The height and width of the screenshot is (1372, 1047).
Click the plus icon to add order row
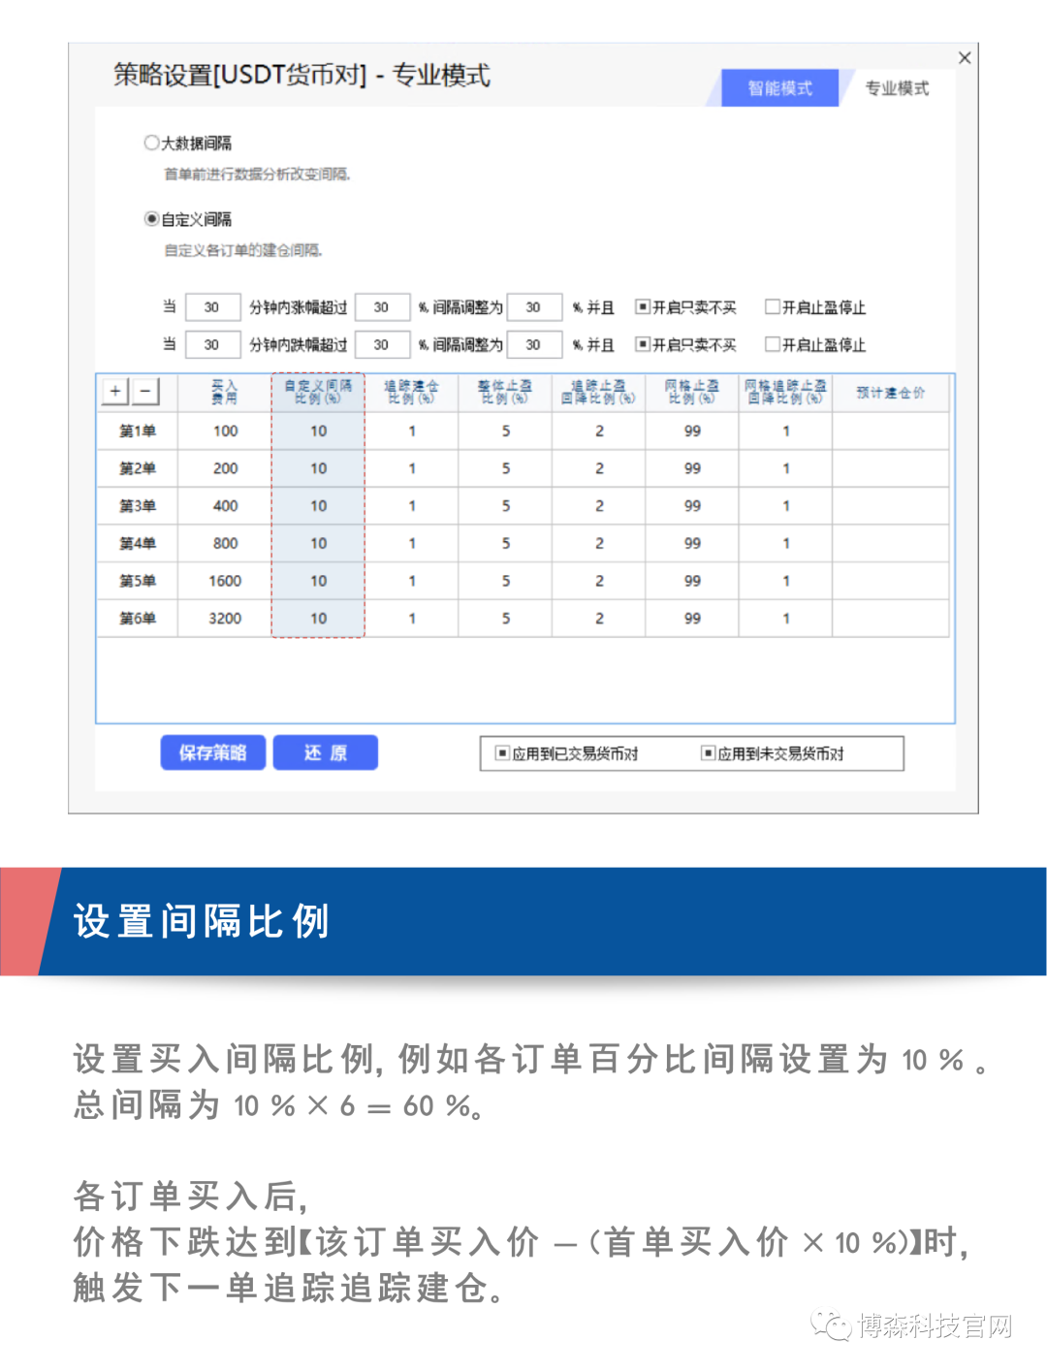115,391
